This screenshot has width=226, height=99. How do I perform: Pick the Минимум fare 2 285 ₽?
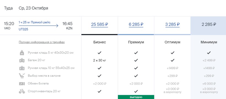point(209,24)
